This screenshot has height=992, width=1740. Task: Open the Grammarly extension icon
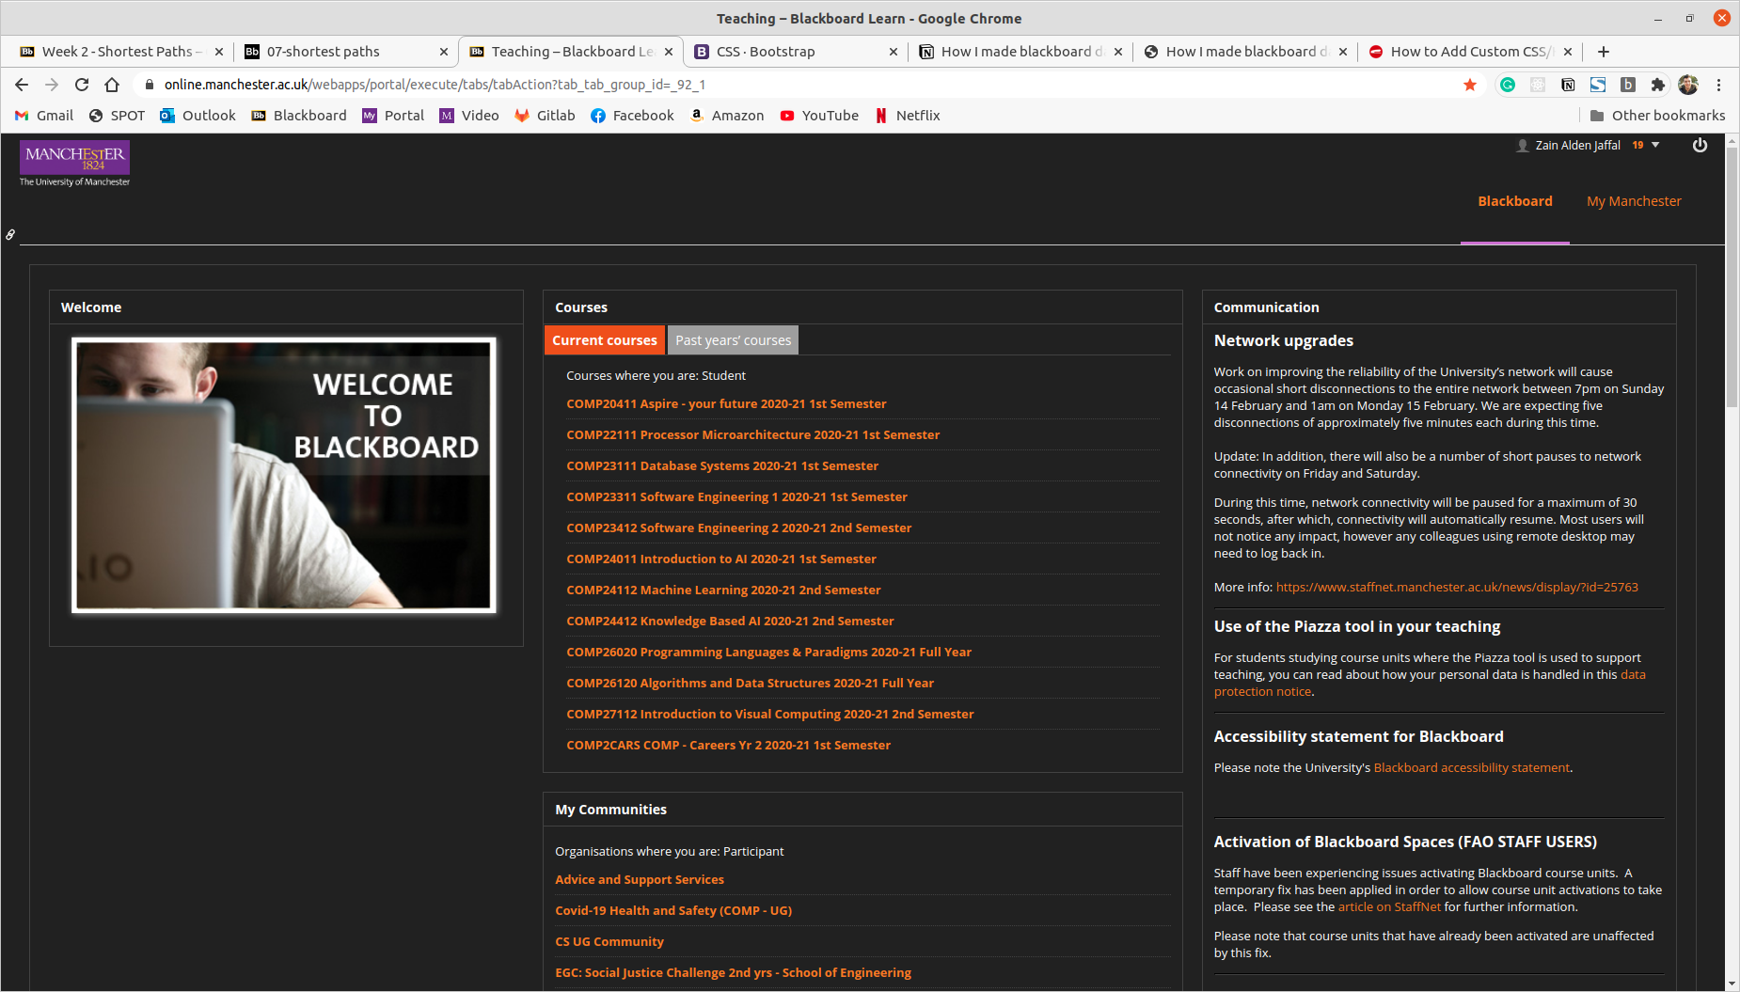1508,85
